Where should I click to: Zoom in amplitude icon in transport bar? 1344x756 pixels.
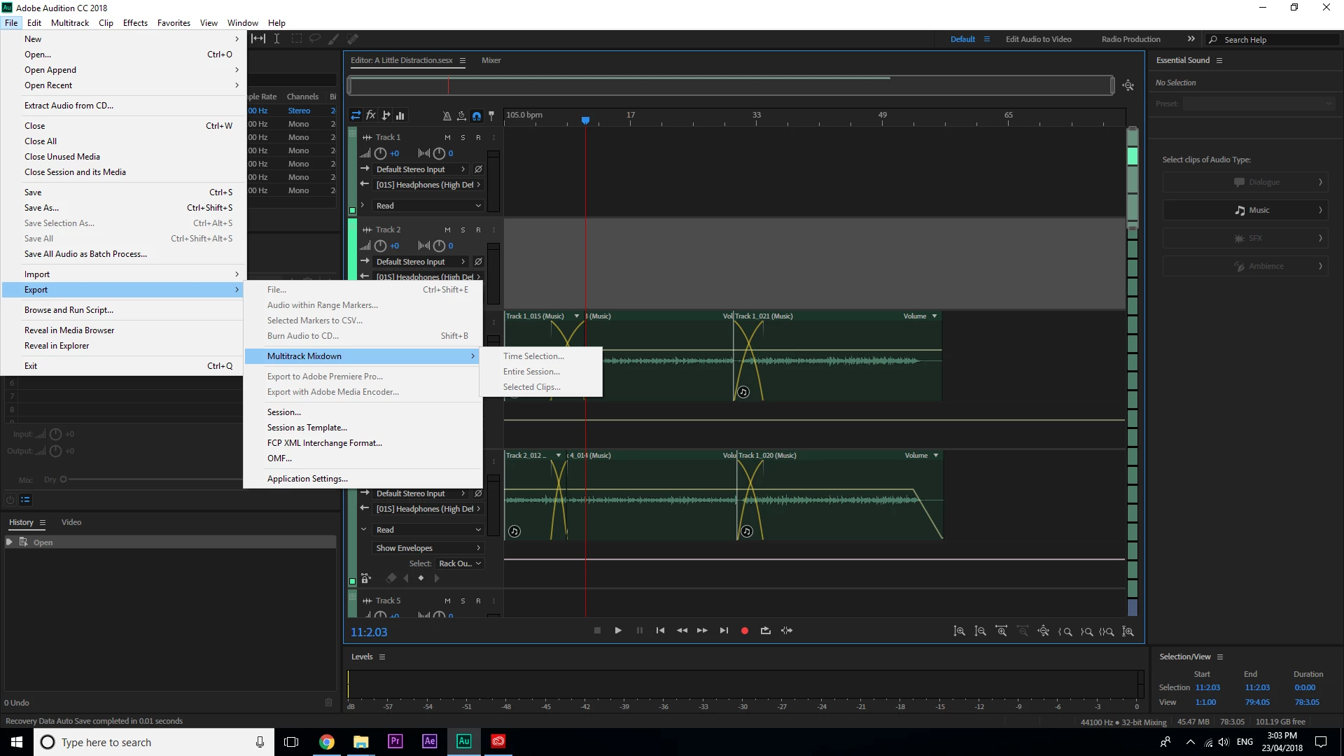point(959,631)
